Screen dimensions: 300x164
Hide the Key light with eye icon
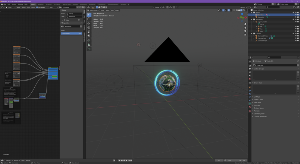tap(296, 29)
